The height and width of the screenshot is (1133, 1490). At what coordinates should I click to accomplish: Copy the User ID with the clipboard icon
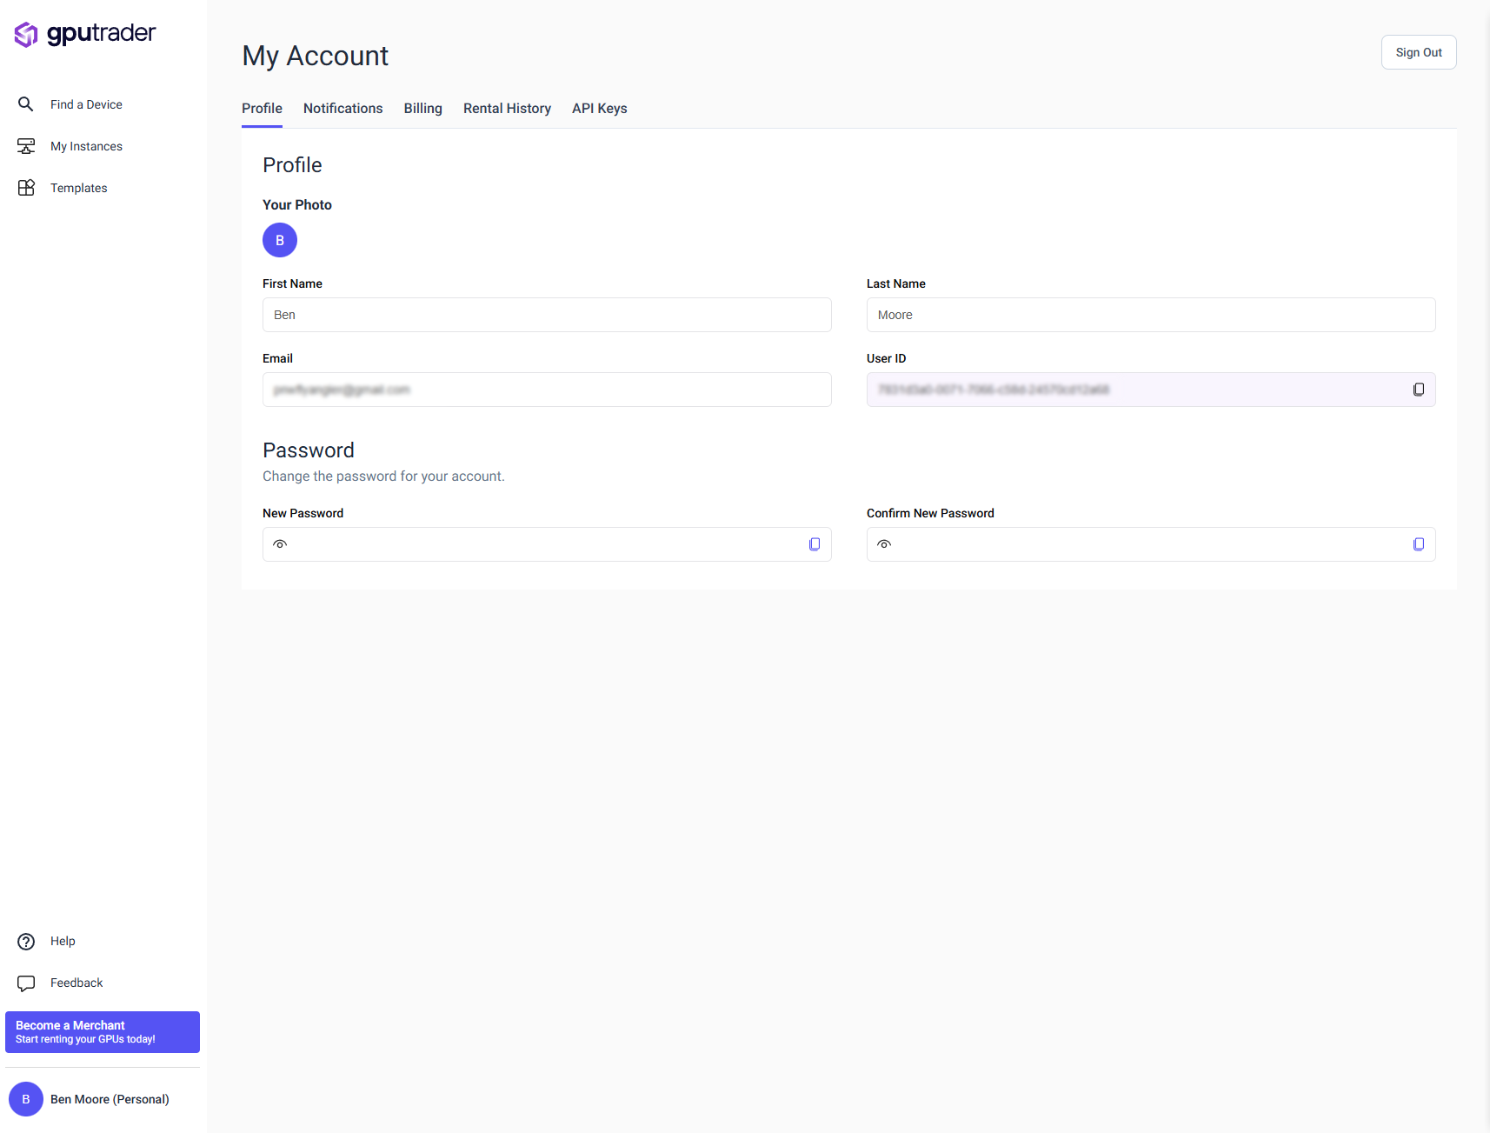[1419, 390]
